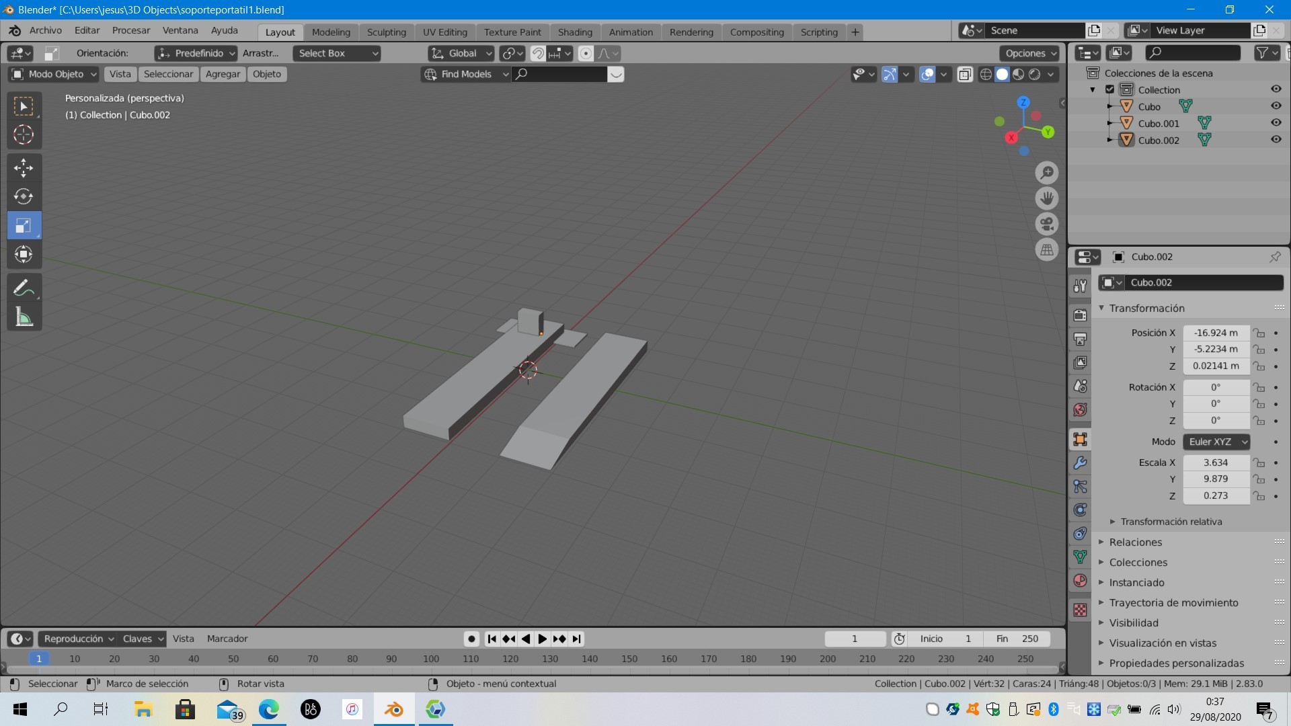Hide Cubo.001 in the viewport
This screenshot has height=726, width=1291.
[x=1276, y=123]
